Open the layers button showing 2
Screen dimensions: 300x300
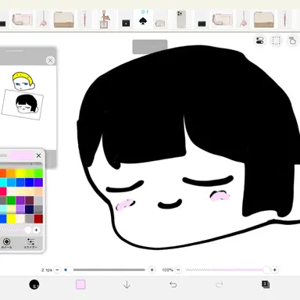(x=266, y=284)
